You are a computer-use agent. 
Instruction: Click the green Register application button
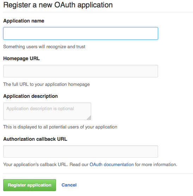click(30, 185)
